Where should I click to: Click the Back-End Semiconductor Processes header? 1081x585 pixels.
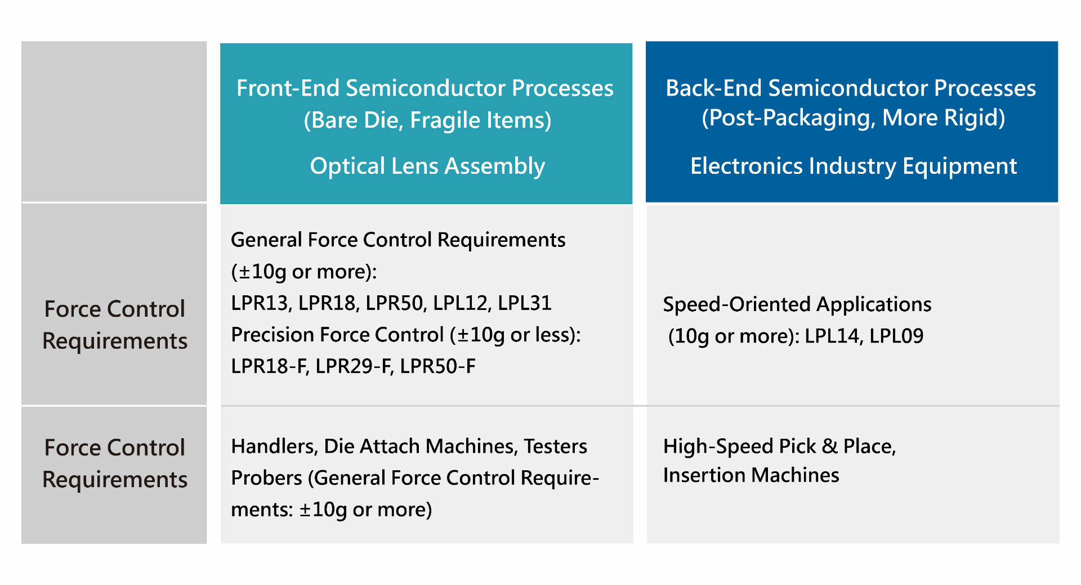tap(851, 88)
